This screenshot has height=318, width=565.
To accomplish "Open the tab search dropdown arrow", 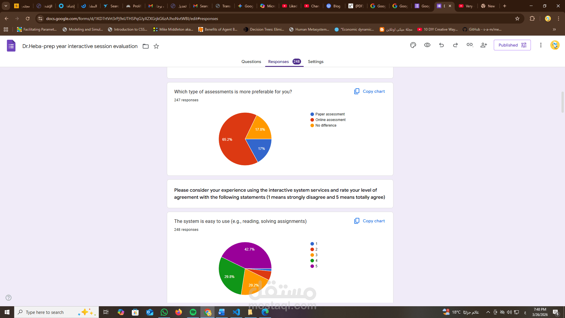I will (x=6, y=6).
